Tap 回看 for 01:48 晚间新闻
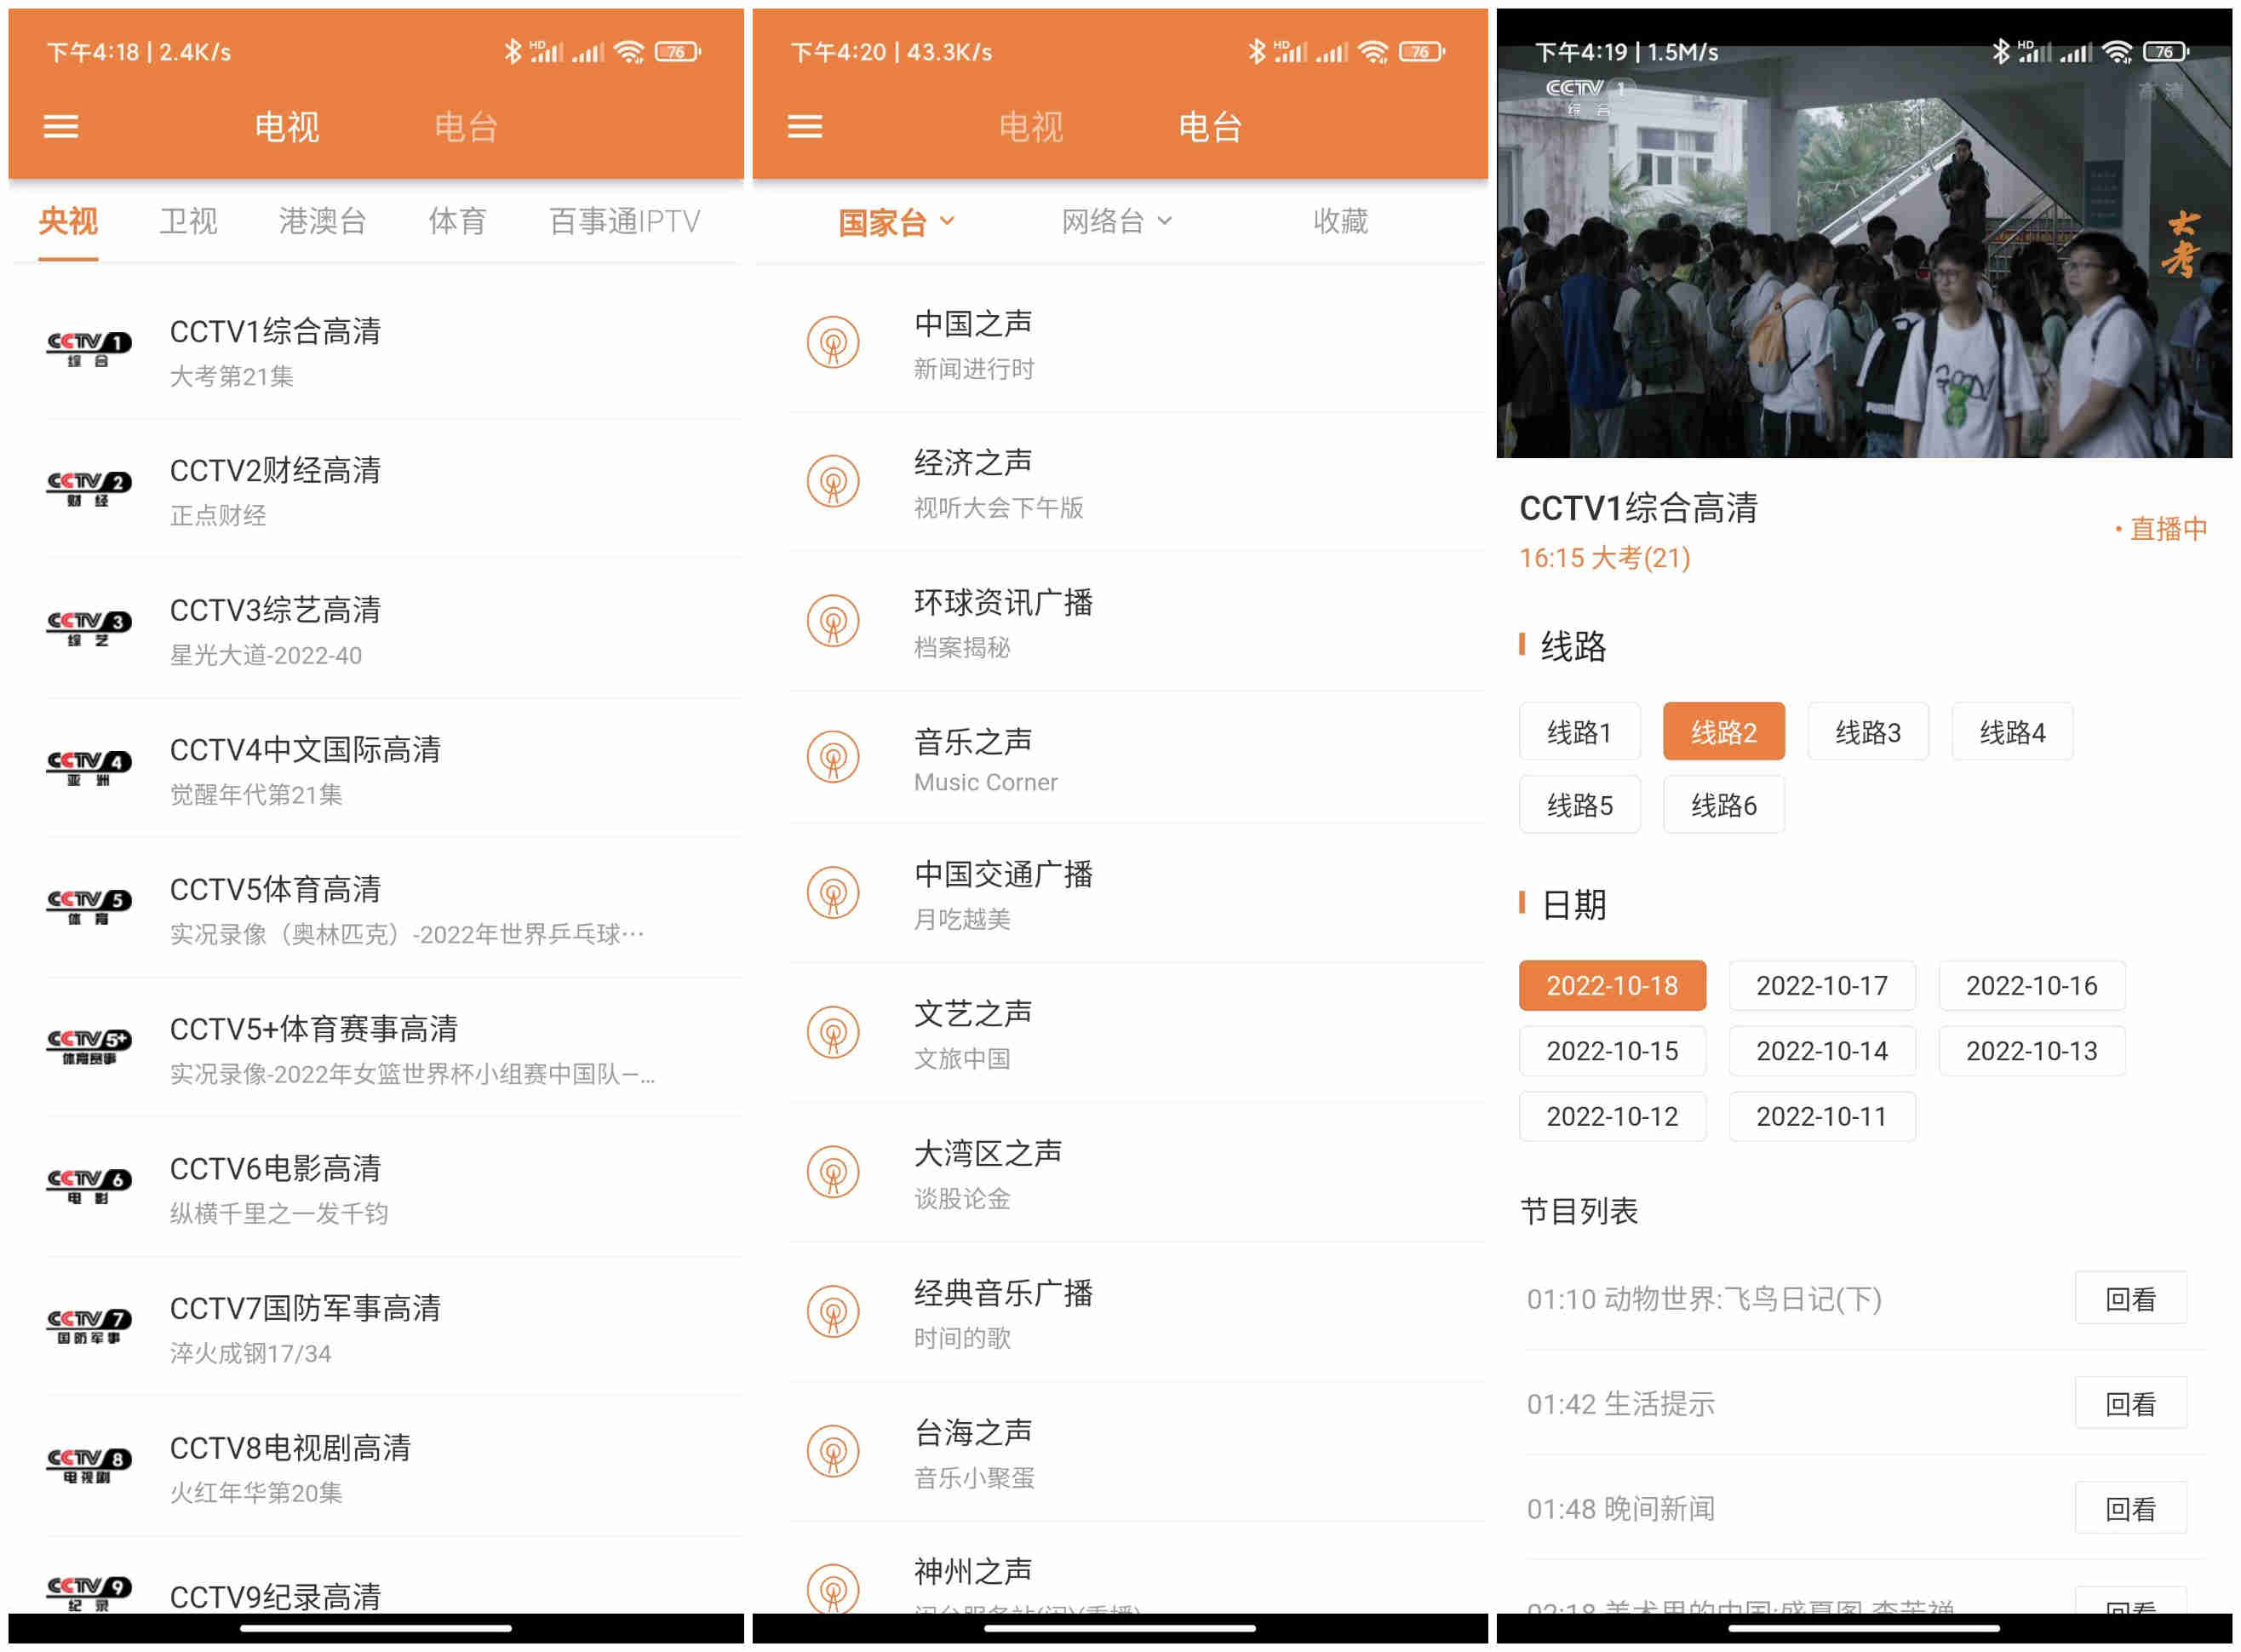The width and height of the screenshot is (2241, 1652). click(2130, 1509)
